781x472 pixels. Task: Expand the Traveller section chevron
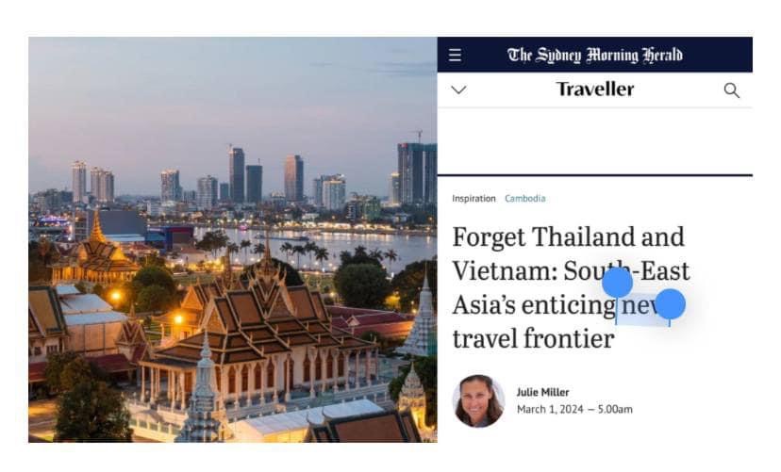(x=458, y=90)
